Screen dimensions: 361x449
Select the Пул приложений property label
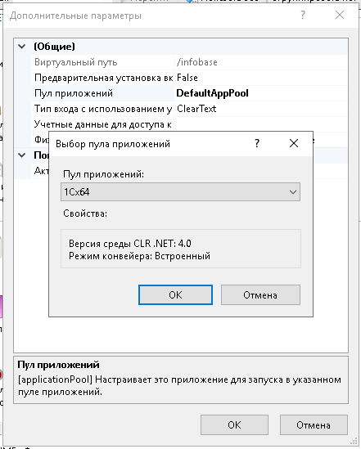pos(74,93)
